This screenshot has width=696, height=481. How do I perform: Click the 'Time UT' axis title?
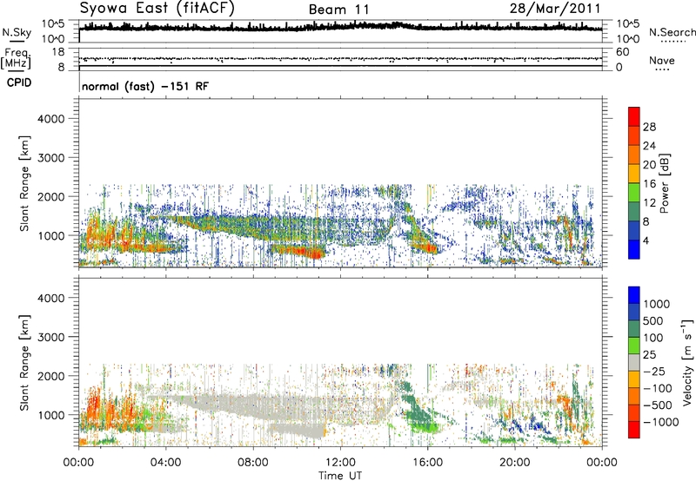point(340,476)
